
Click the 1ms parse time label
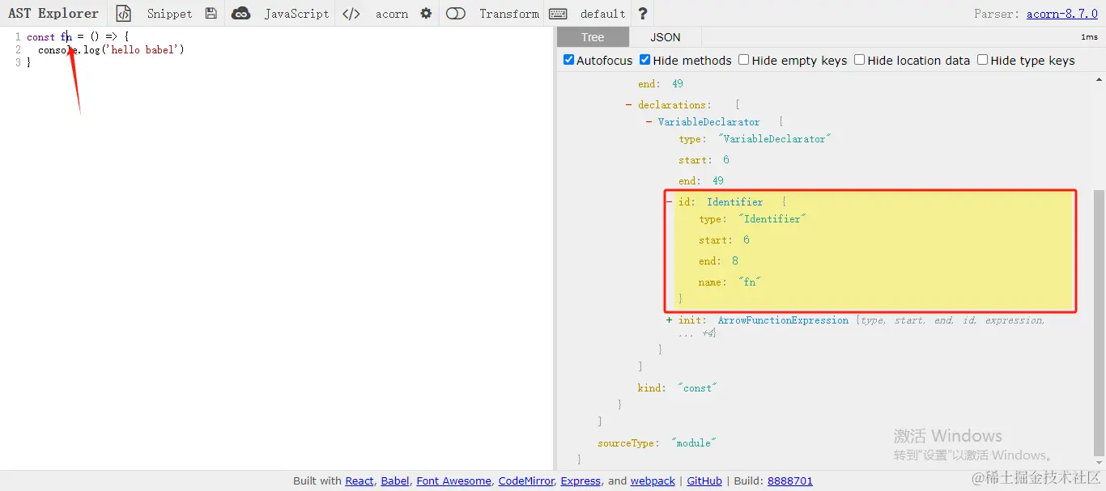click(1089, 37)
